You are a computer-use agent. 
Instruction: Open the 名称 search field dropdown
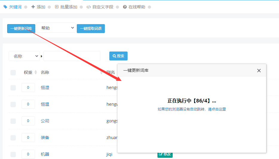coord(24,56)
